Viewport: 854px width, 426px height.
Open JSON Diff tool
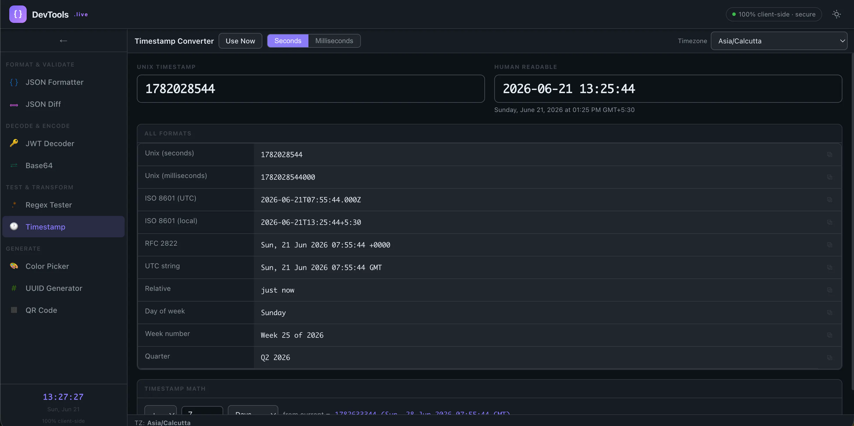63,104
